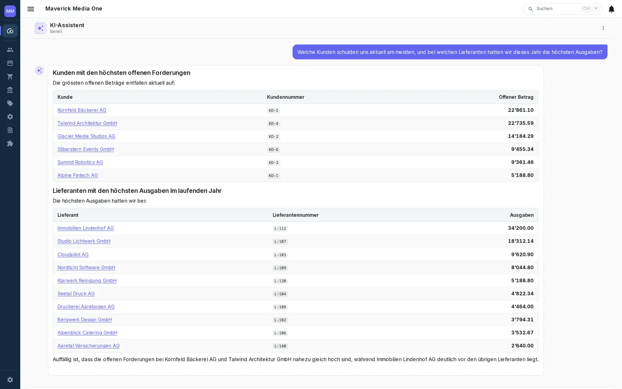622x389 pixels.
Task: Open supplier Nordlicht Software GmbH
Action: [86, 268]
